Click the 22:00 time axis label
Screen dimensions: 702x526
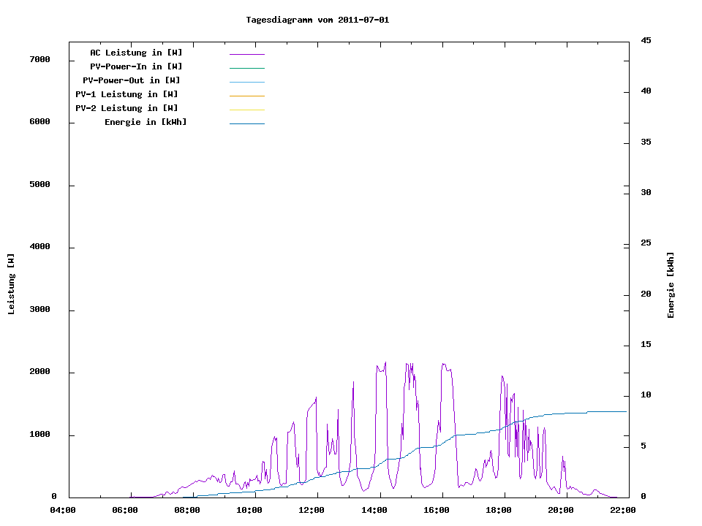623,511
